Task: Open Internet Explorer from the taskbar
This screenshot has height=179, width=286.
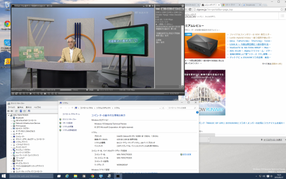Action: 67,176
